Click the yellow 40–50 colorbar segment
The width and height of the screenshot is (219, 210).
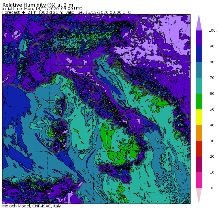click(x=199, y=117)
